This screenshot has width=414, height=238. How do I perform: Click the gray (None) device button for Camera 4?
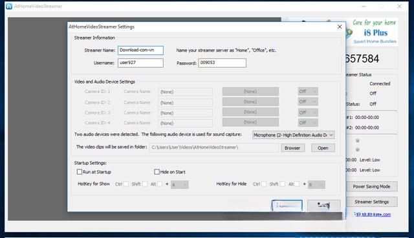(x=250, y=122)
